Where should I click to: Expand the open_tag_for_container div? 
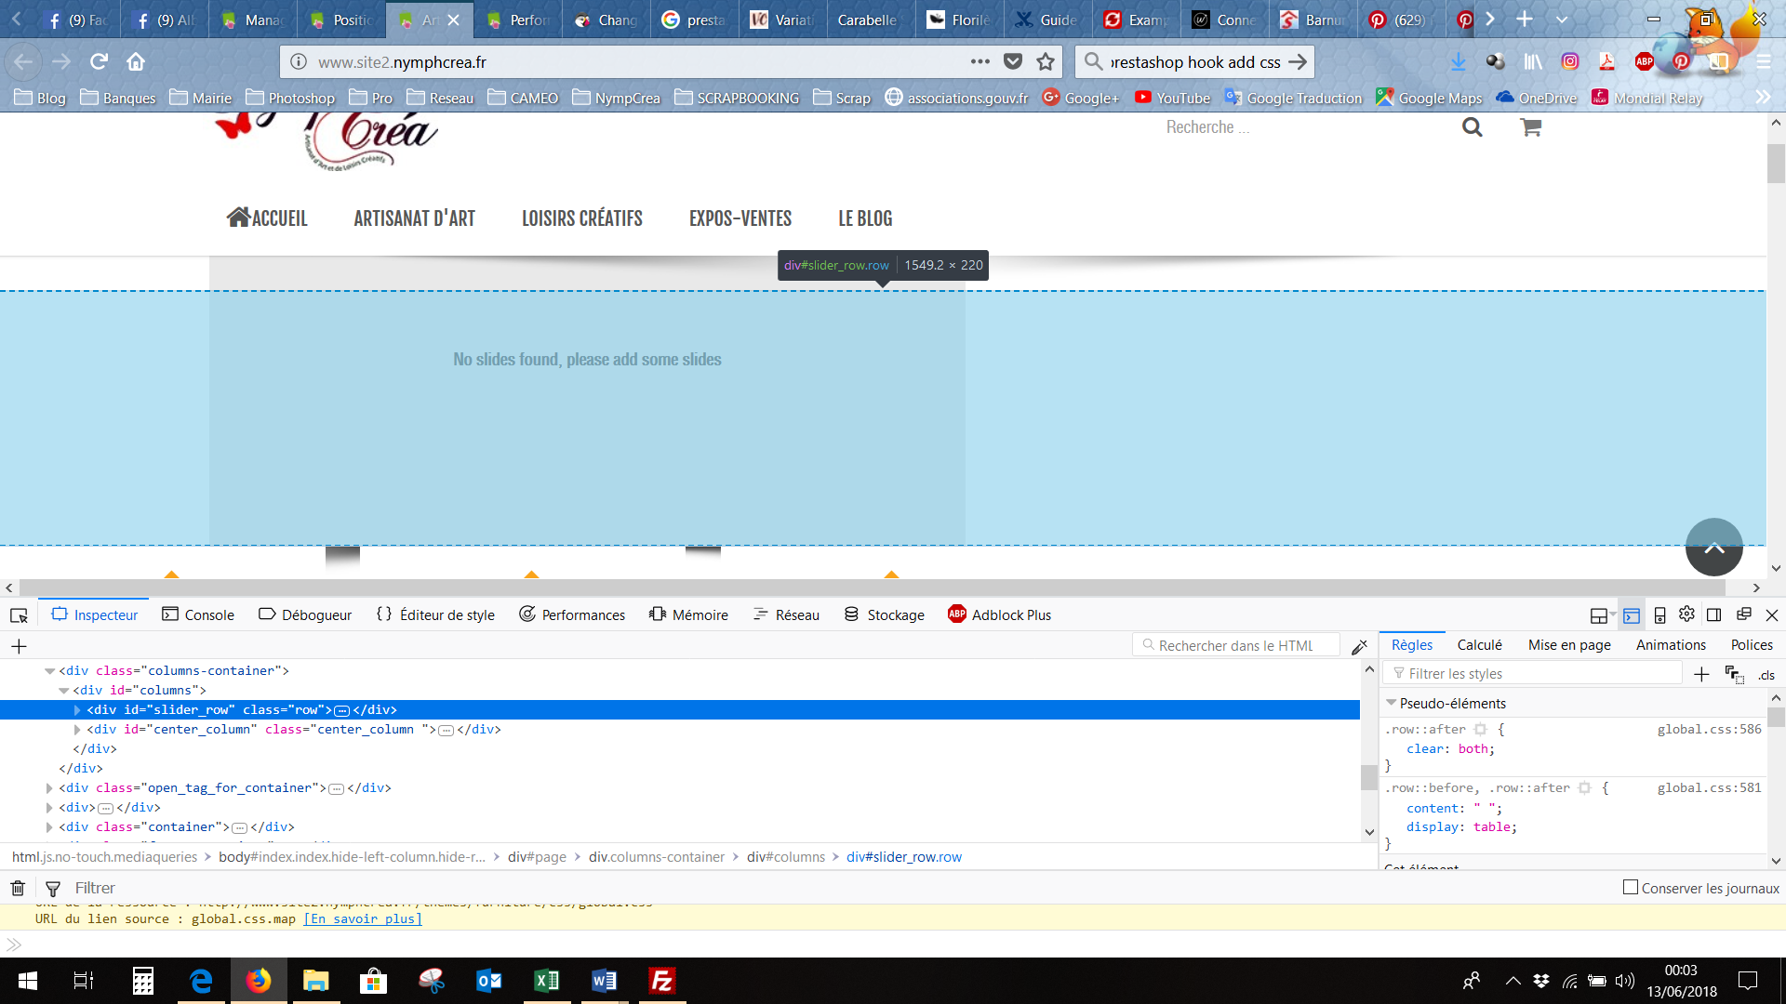tap(49, 788)
